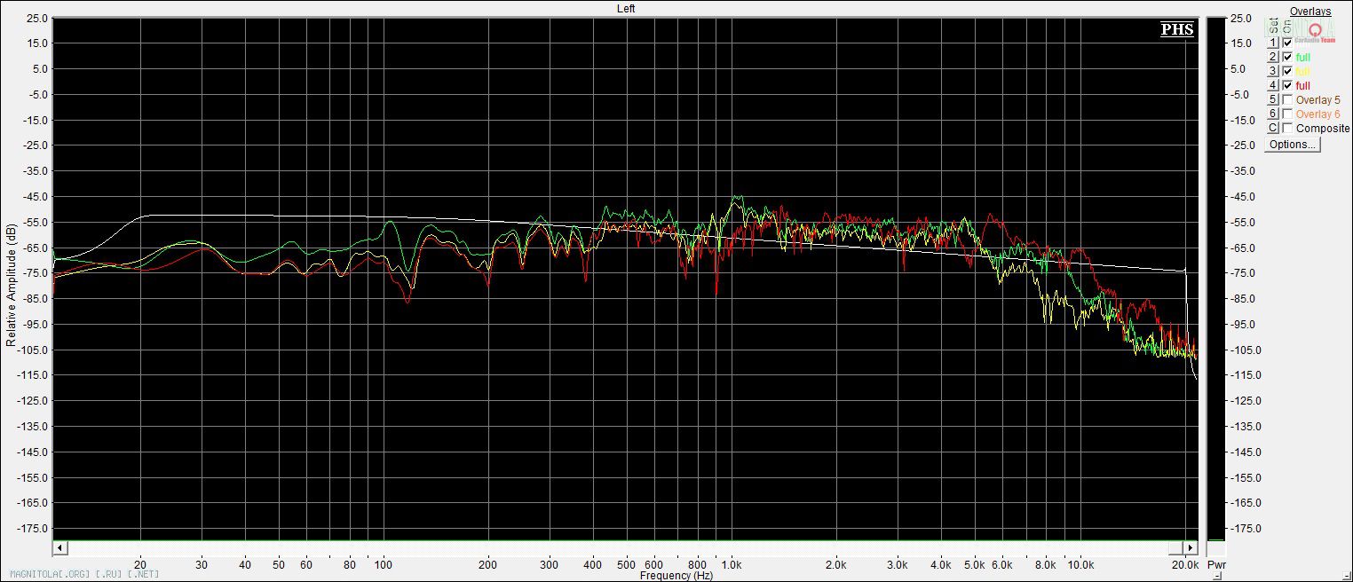Viewport: 1353px width, 582px height.
Task: Click the Set button for overlay 4
Action: click(1272, 85)
